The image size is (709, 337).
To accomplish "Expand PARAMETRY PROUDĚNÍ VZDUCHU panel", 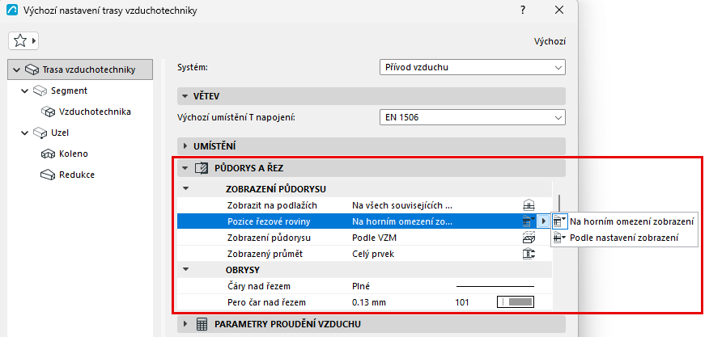I will pyautogui.click(x=185, y=324).
